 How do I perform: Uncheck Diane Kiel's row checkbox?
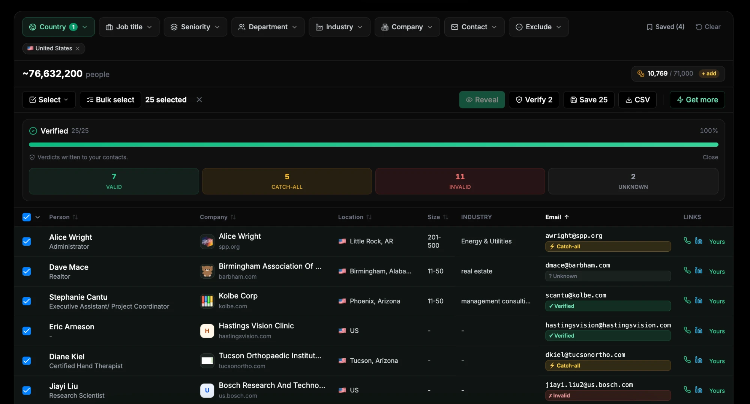(x=27, y=361)
